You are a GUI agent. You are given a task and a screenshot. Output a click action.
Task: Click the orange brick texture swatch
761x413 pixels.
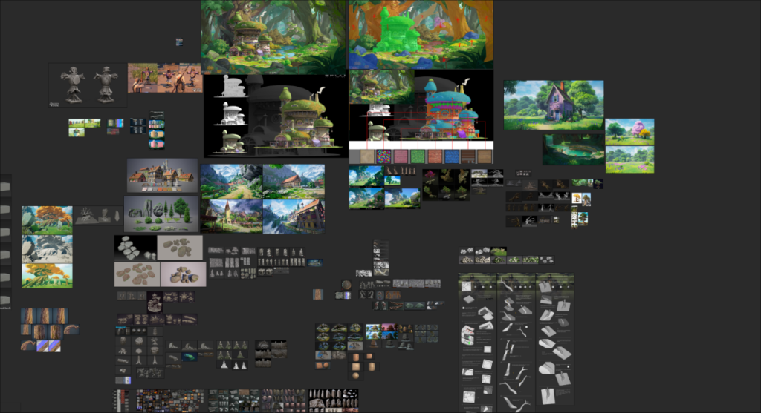click(435, 156)
